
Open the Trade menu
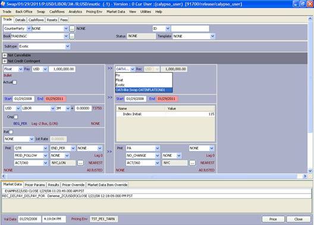(x=7, y=12)
